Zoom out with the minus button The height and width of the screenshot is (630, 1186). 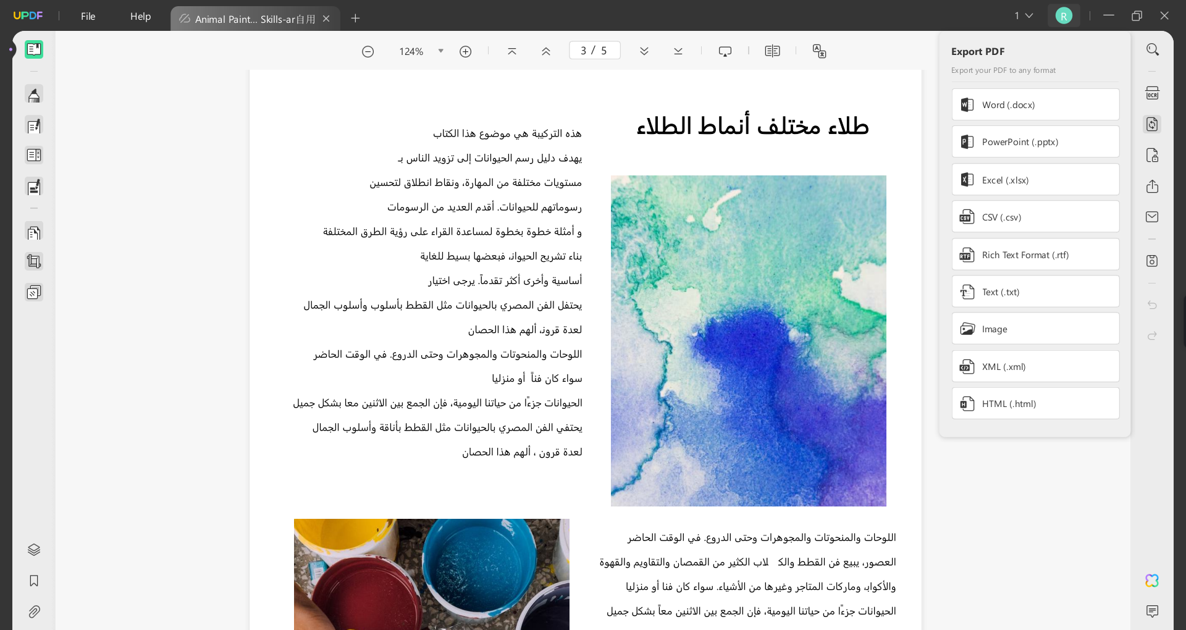368,51
